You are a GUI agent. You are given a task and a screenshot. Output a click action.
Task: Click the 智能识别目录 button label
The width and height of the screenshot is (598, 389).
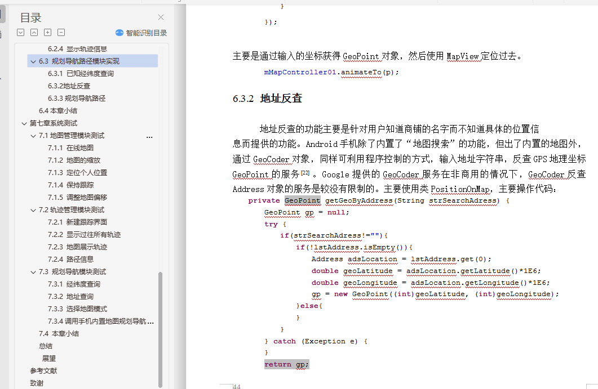point(147,33)
